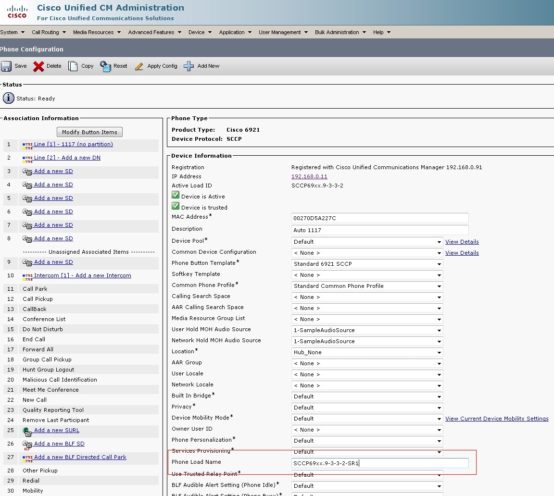Screen dimensions: 554x496
Task: Open the Device Pool dropdown
Action: tap(367, 242)
